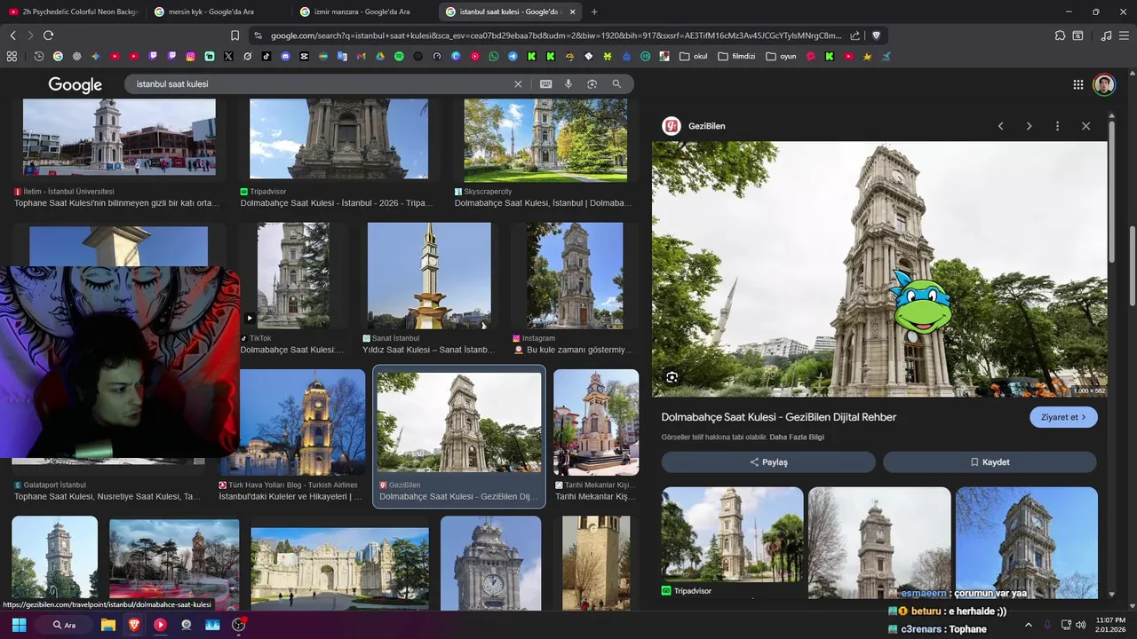Reload the current page

coord(48,35)
